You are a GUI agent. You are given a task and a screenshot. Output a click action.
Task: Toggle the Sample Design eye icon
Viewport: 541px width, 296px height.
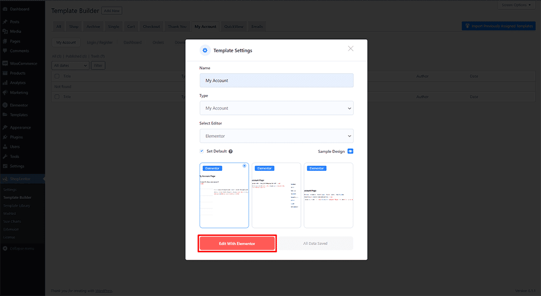coord(350,151)
